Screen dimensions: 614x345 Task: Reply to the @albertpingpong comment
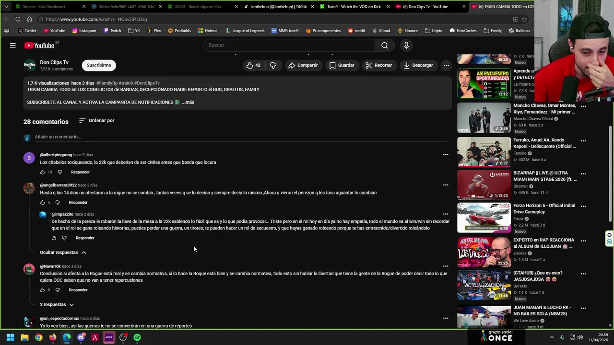[x=80, y=172]
